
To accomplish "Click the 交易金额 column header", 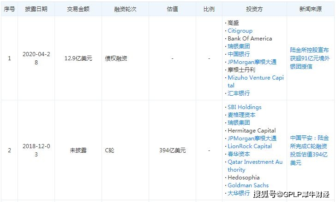I will 78,9.
